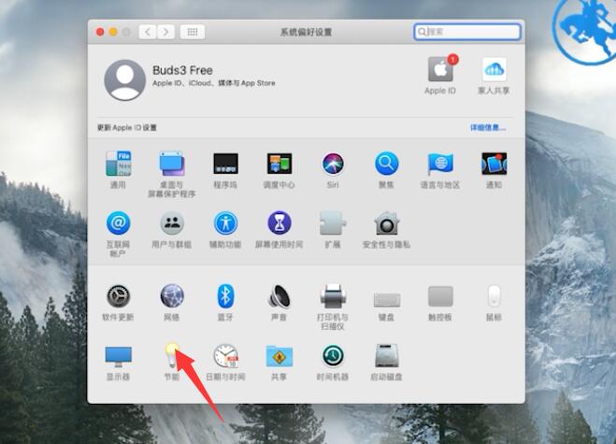Click the Apple ID、iCloud、媒体与 App Store subtitle

tap(214, 83)
